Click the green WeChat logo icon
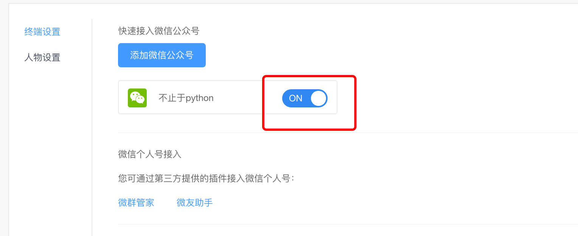Screen dimensions: 578x236 (137, 98)
